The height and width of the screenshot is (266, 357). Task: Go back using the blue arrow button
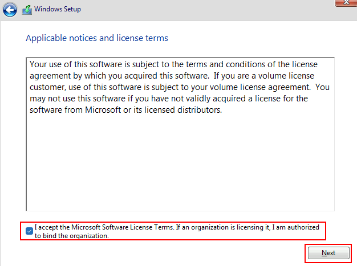(x=10, y=10)
